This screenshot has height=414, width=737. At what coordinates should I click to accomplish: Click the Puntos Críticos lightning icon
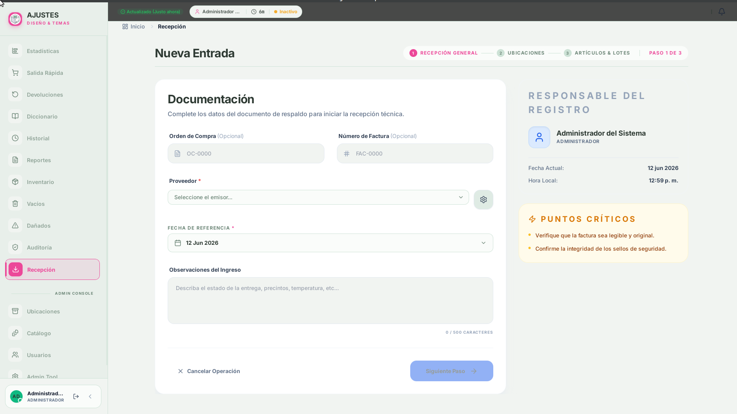point(532,219)
